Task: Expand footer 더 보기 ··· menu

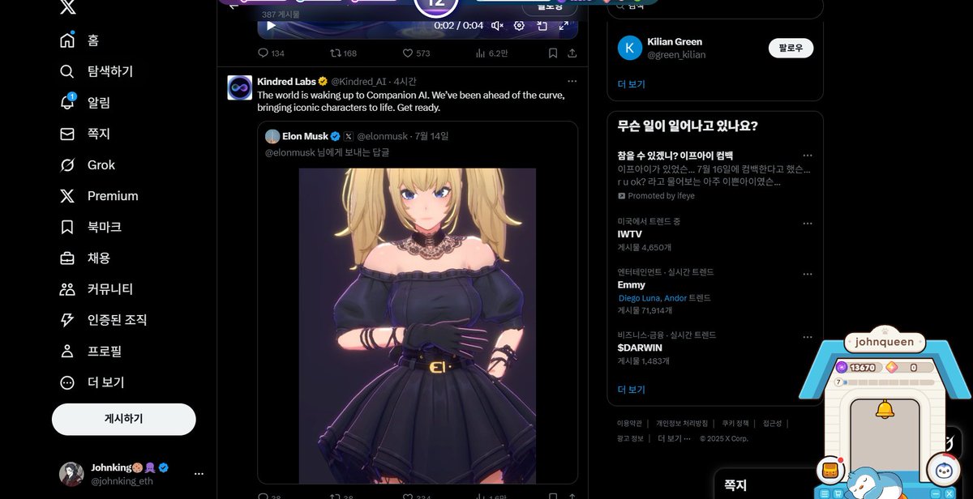Action: 674,439
